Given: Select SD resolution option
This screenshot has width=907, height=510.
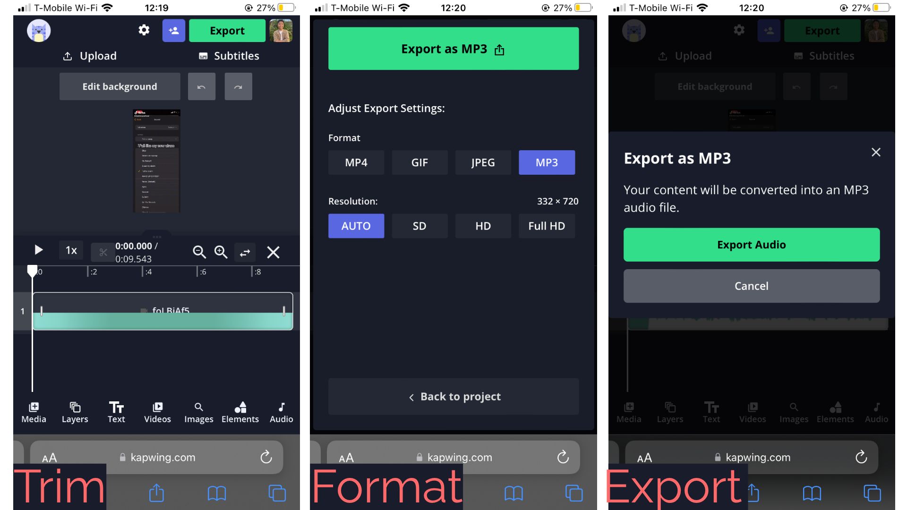Looking at the screenshot, I should 419,225.
